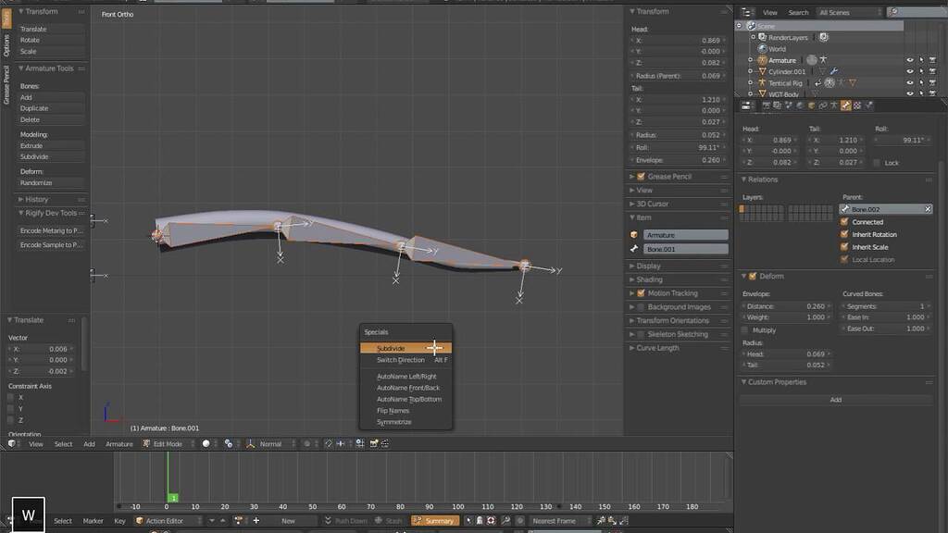Click the pivot point icon in 3D header

(x=228, y=443)
